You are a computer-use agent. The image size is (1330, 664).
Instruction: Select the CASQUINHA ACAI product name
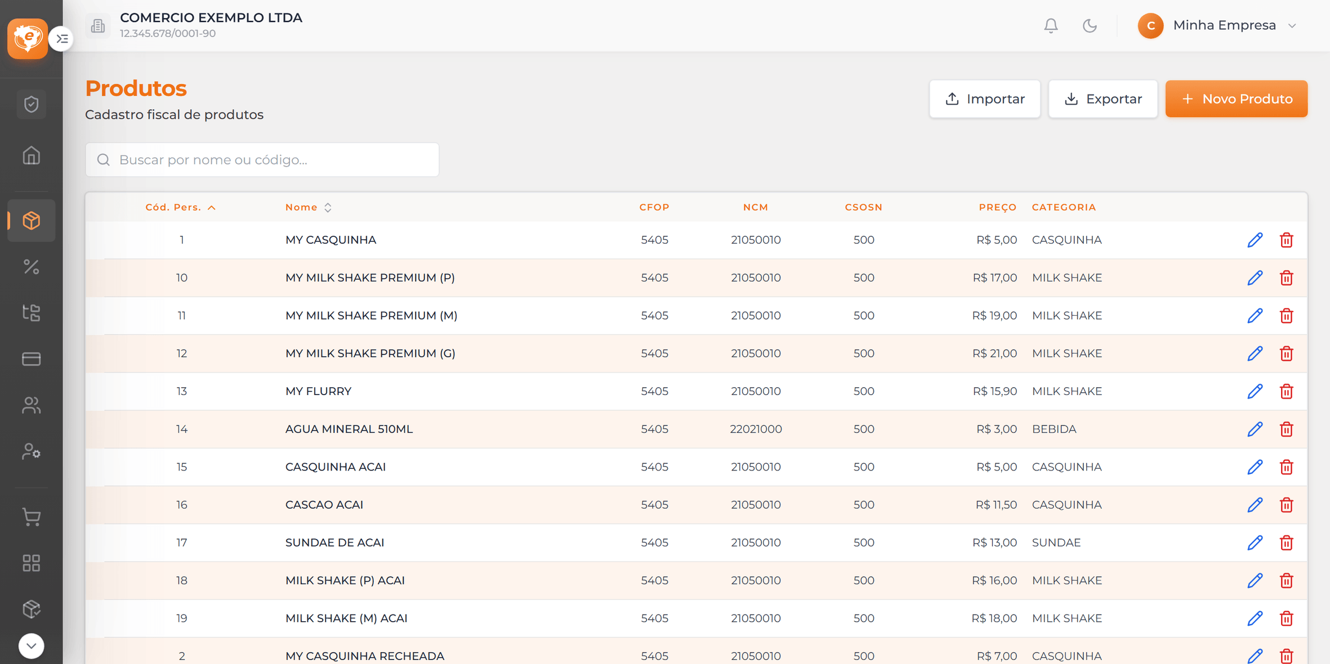(x=336, y=467)
